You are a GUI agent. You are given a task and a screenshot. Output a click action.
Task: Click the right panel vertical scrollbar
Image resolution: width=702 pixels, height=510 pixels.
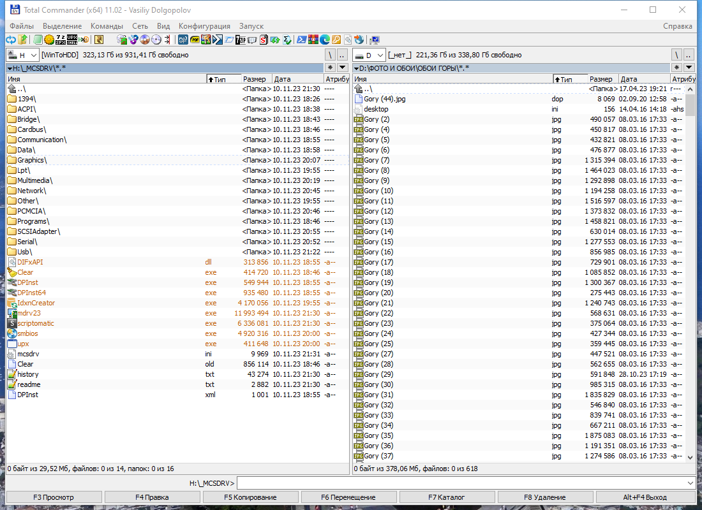pyautogui.click(x=690, y=273)
